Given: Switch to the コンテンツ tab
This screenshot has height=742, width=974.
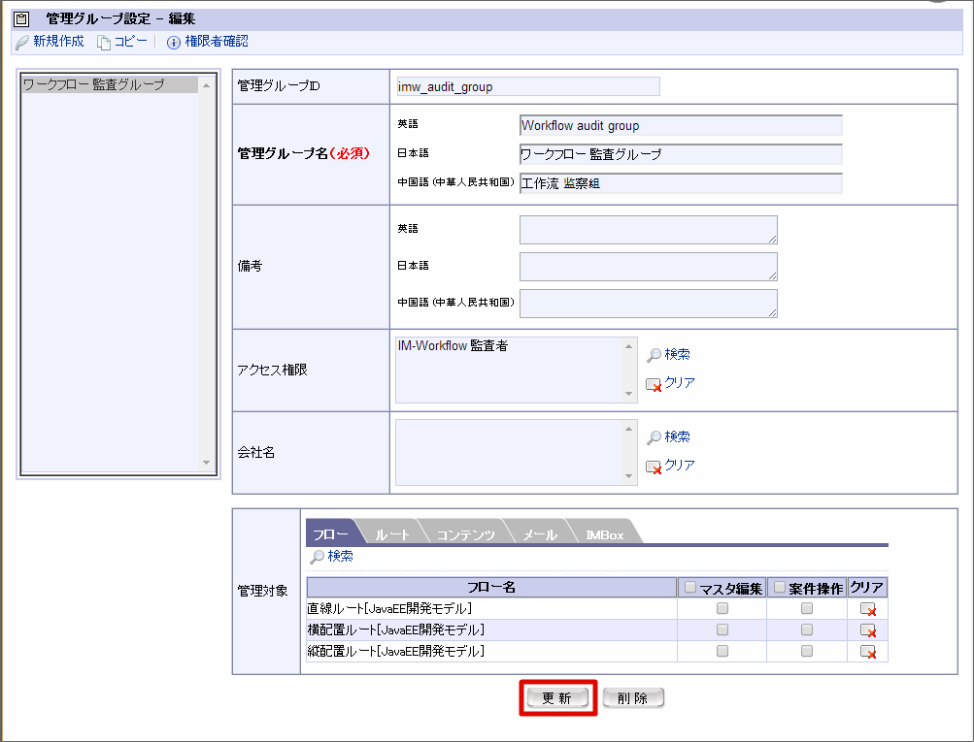Looking at the screenshot, I should pos(465,534).
